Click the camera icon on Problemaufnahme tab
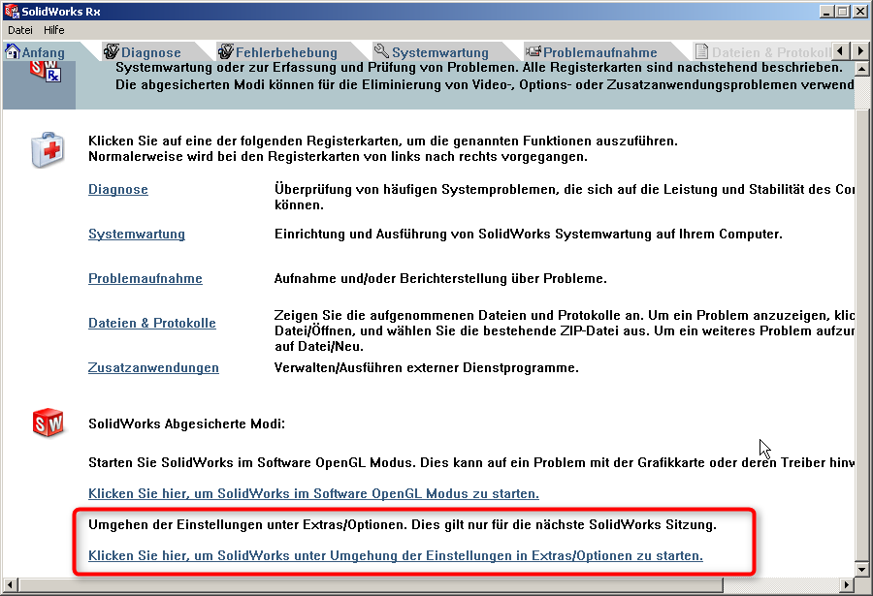The height and width of the screenshot is (596, 873). pos(533,51)
